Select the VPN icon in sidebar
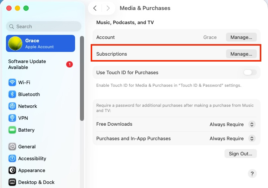Screen dimensions: 268x188 click(12, 118)
